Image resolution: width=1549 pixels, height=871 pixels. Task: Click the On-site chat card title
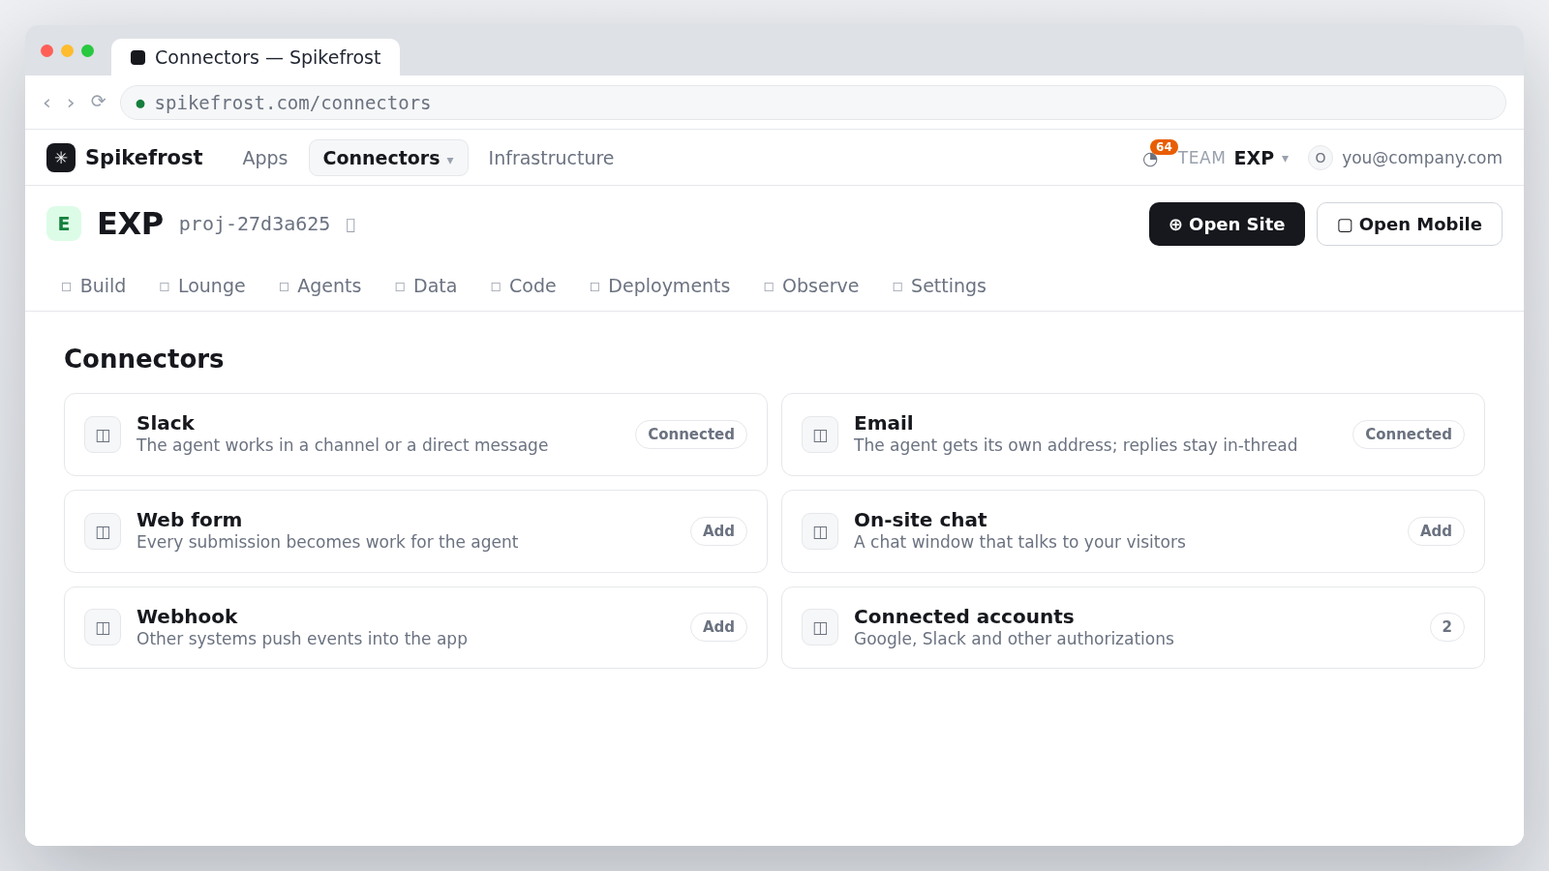click(921, 520)
